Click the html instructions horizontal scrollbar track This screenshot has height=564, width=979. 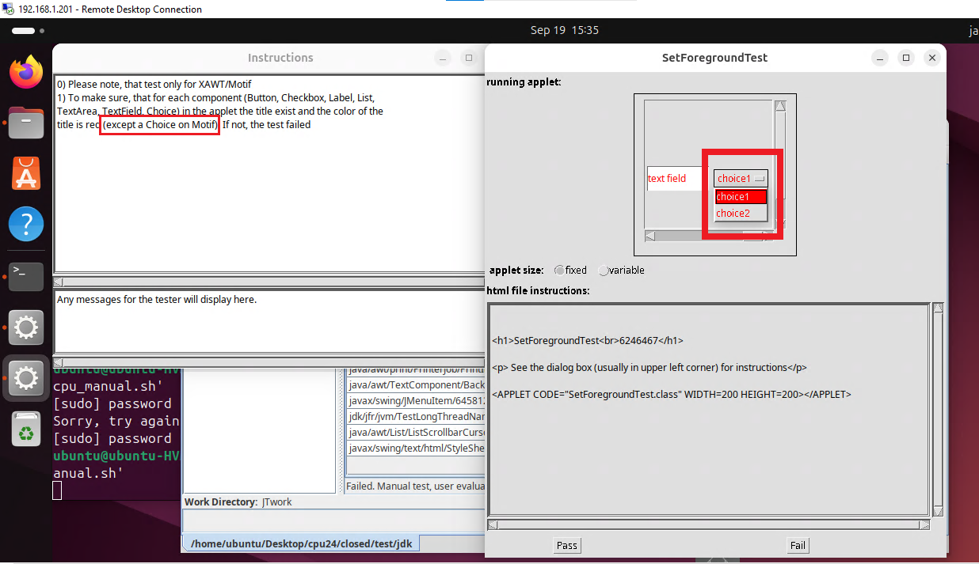708,524
